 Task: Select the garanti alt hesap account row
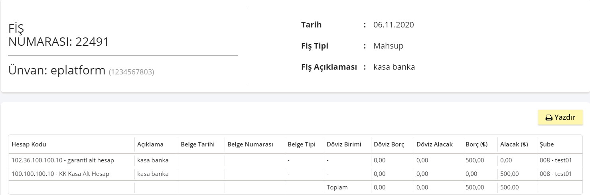295,161
